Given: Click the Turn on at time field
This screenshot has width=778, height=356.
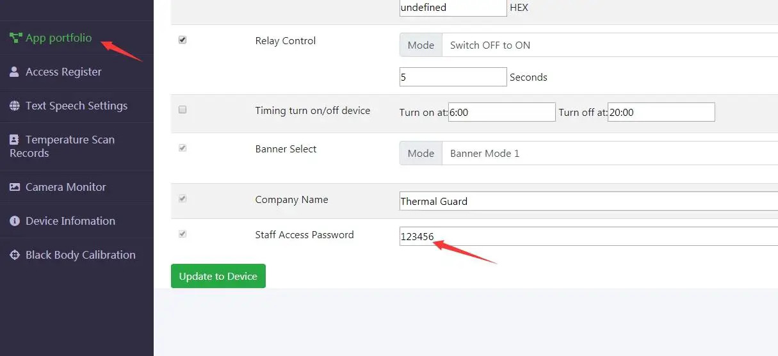Looking at the screenshot, I should [502, 112].
